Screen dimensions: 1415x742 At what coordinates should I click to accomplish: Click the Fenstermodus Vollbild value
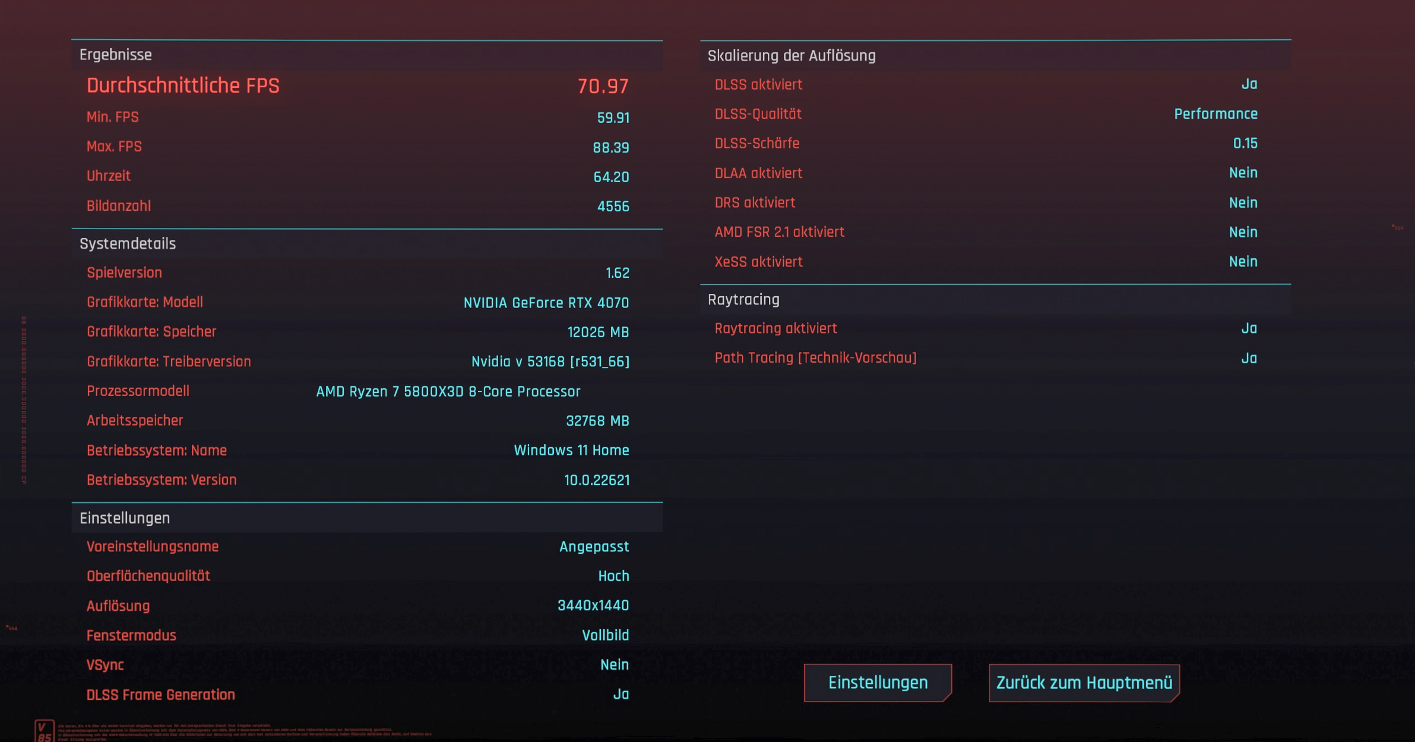605,635
